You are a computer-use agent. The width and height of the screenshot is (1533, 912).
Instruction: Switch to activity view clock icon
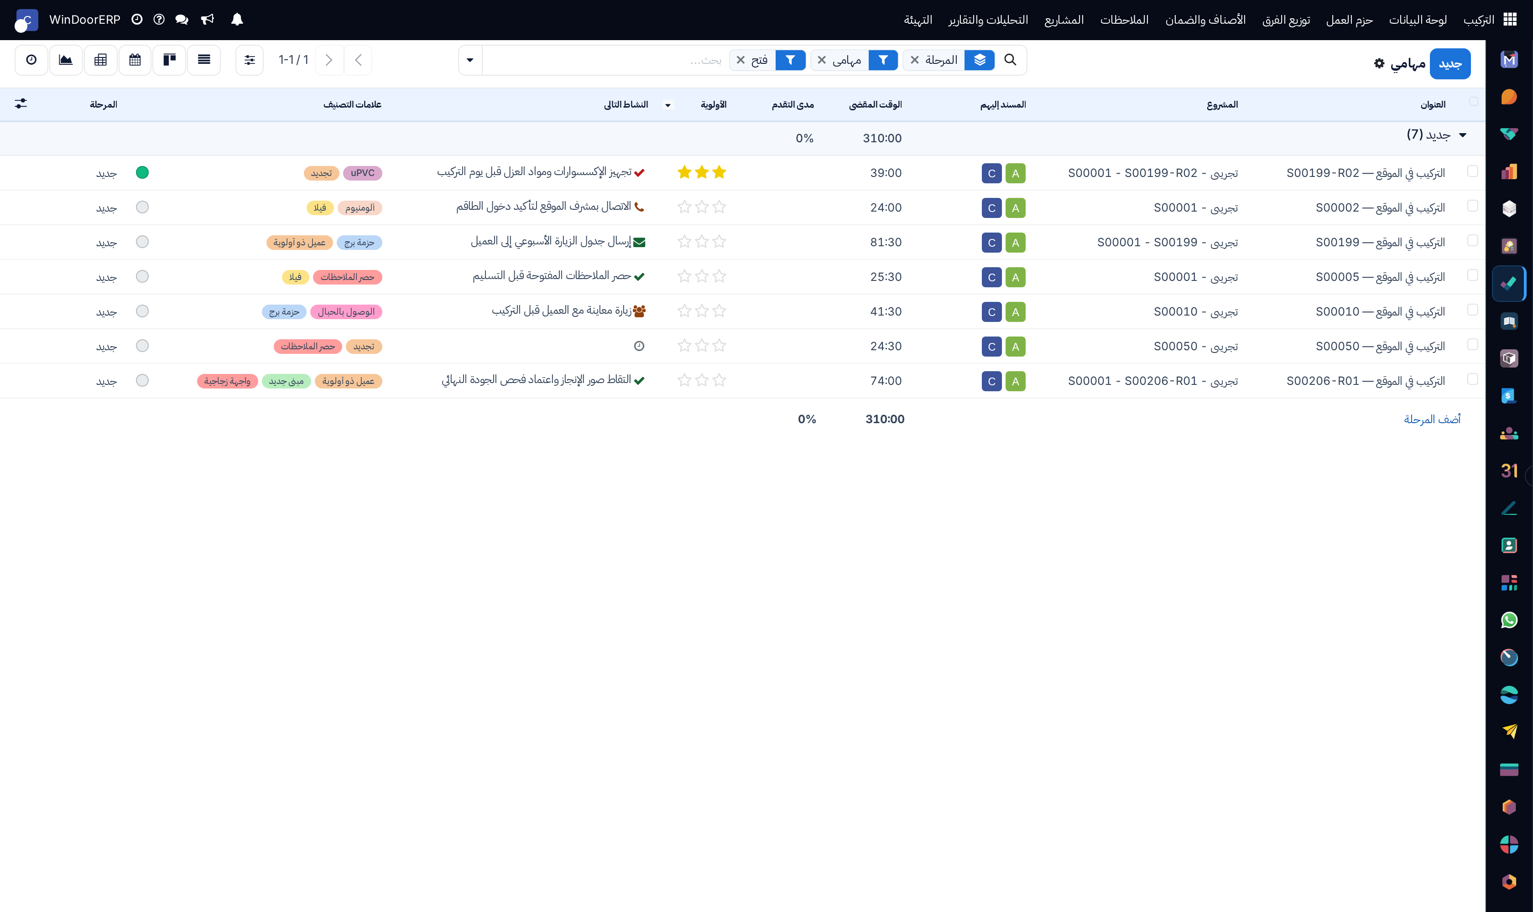pos(31,60)
